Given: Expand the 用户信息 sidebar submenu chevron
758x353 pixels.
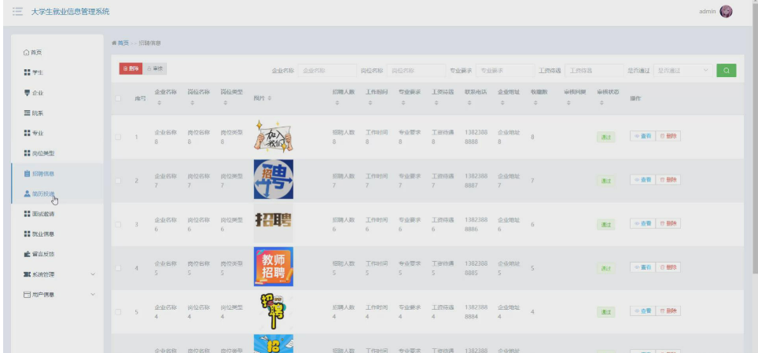Looking at the screenshot, I should click(93, 295).
